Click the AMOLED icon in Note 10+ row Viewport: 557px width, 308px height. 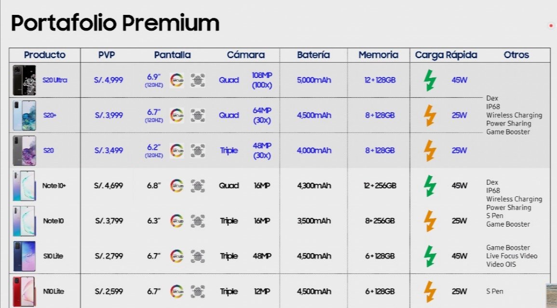(x=177, y=186)
